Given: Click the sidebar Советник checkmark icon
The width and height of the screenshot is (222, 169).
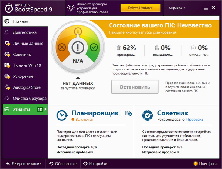Looking at the screenshot, I should [7, 54].
